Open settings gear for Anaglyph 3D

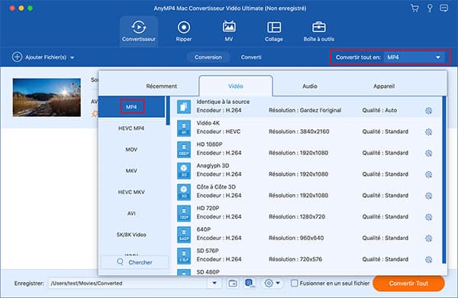(428, 174)
